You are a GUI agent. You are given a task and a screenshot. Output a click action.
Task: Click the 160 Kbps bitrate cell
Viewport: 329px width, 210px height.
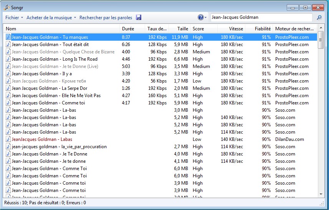coord(157,96)
